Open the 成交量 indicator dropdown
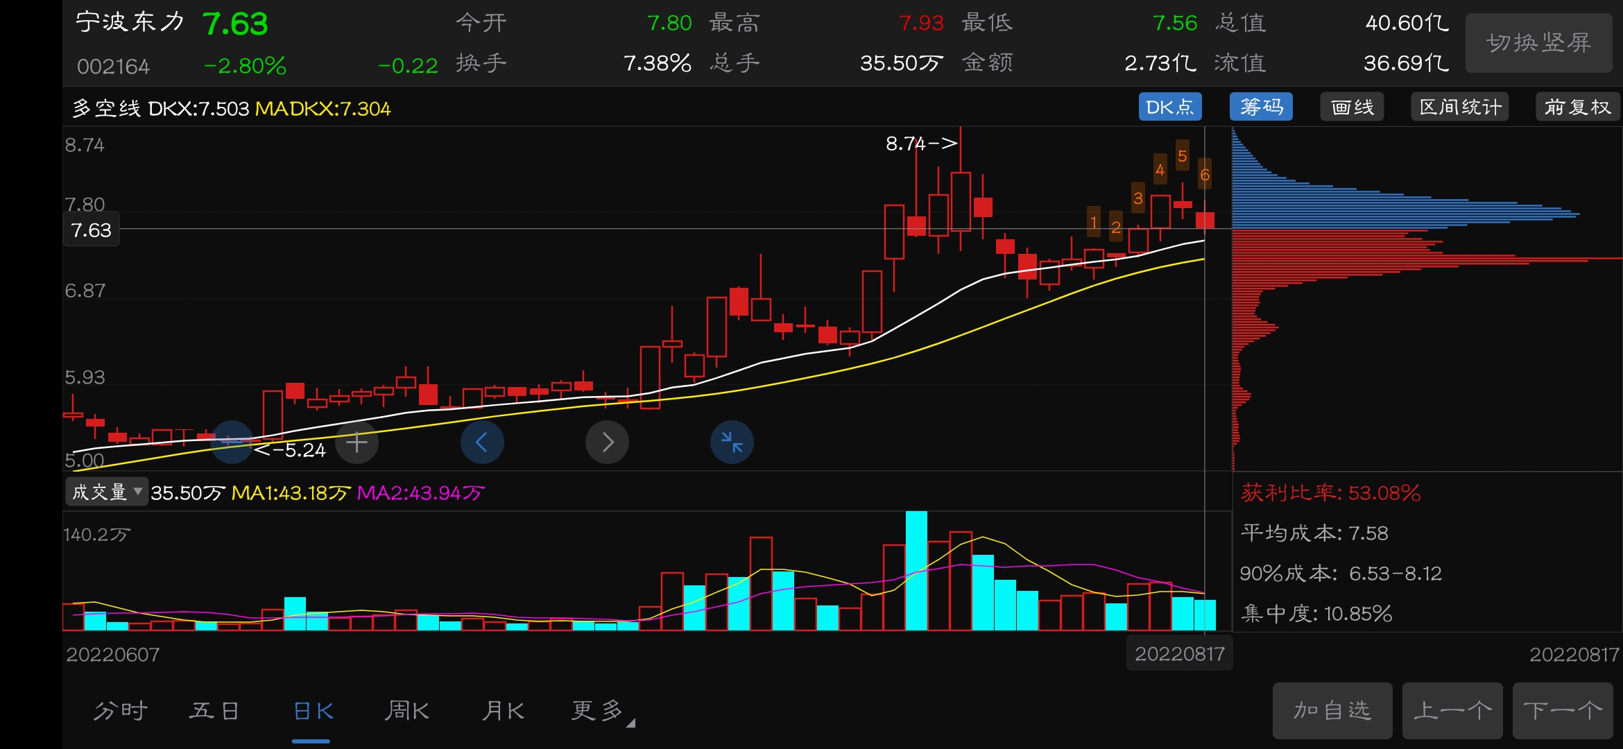Image resolution: width=1623 pixels, height=749 pixels. pos(107,492)
